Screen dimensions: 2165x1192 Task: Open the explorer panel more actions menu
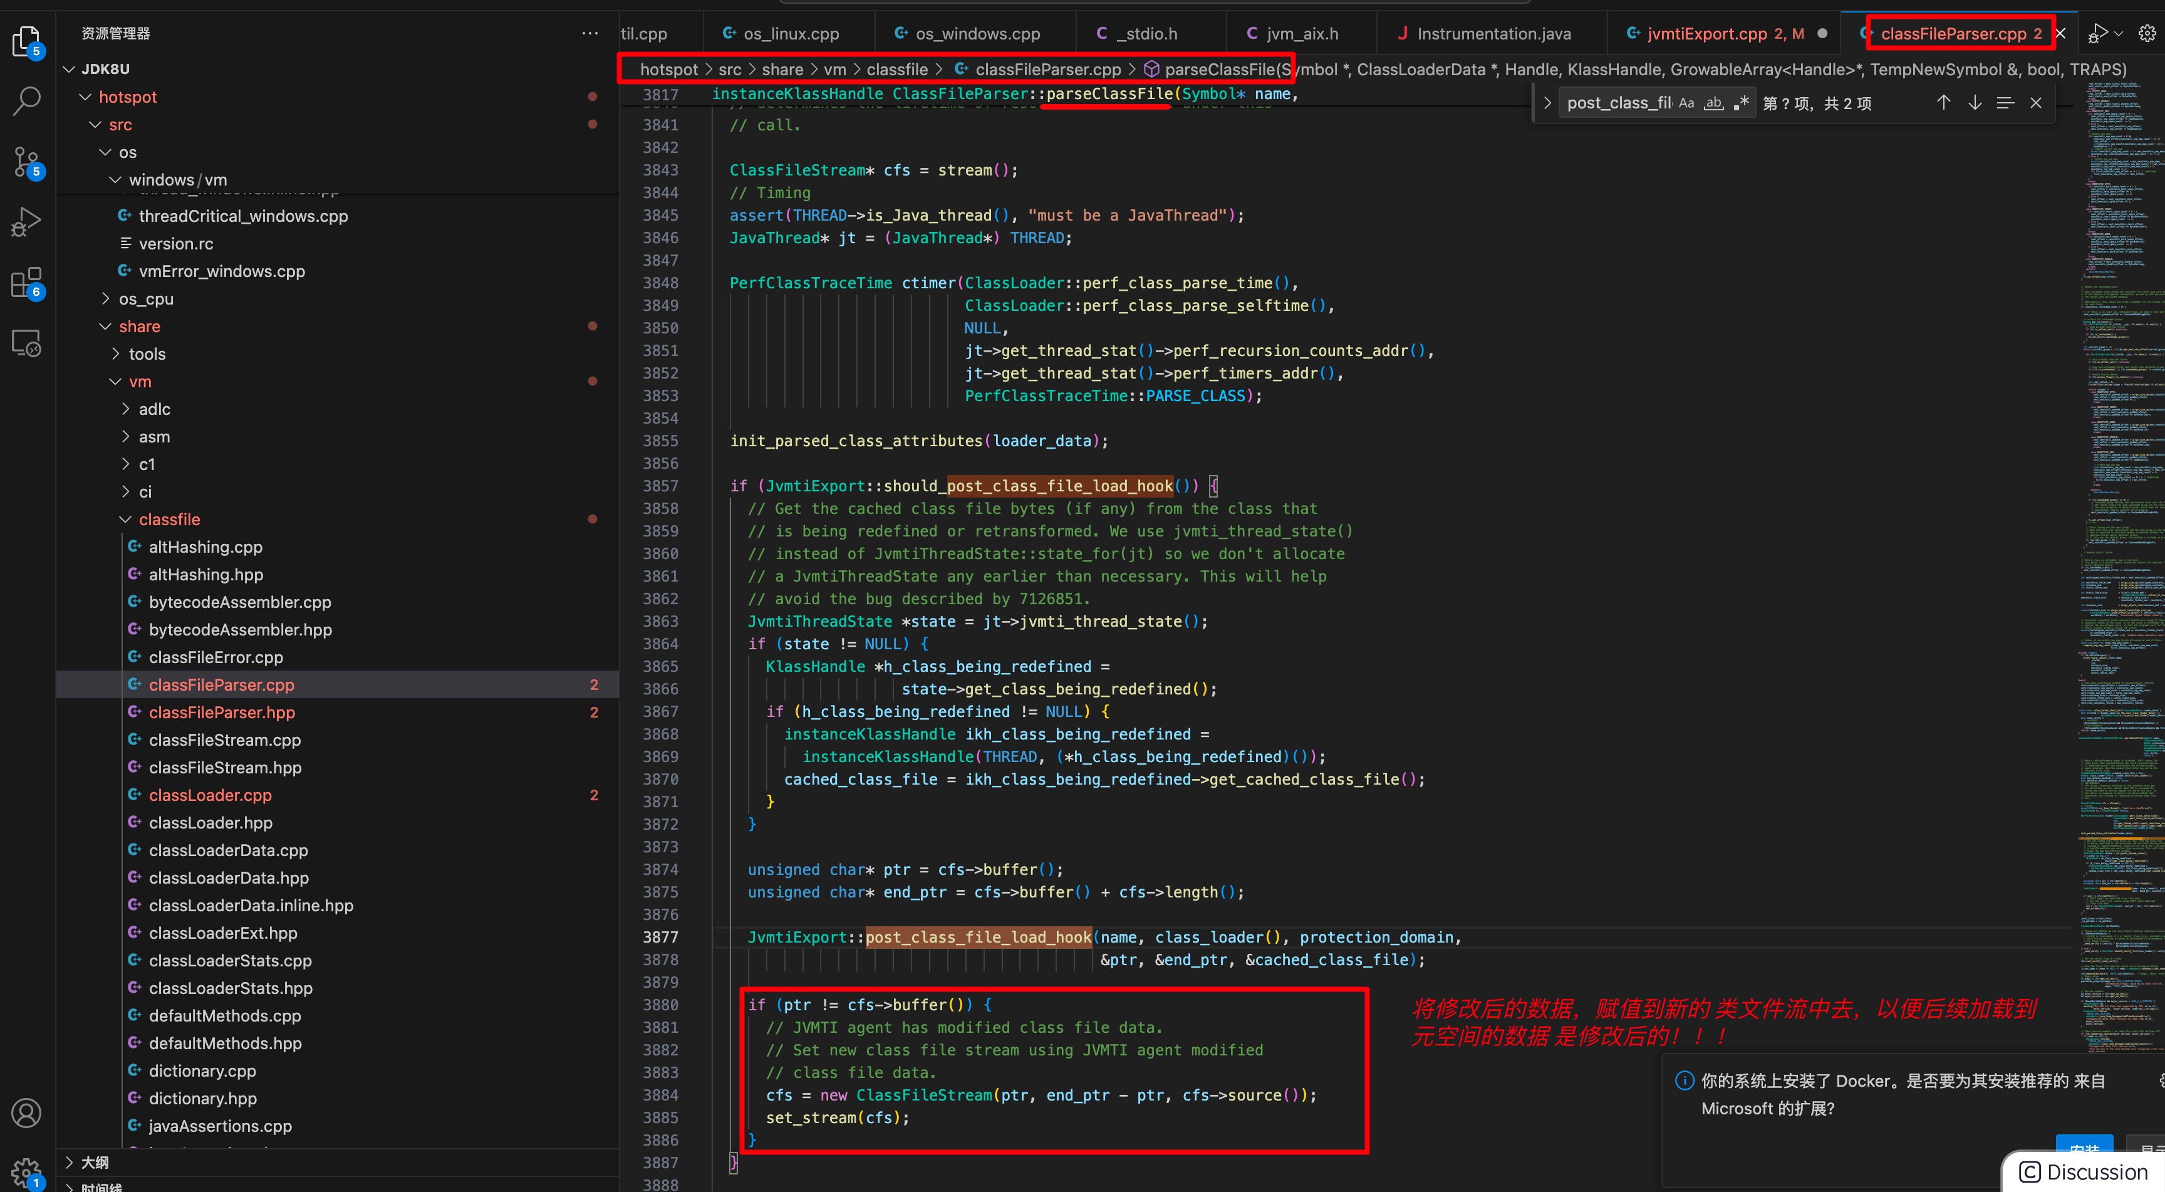pos(590,34)
